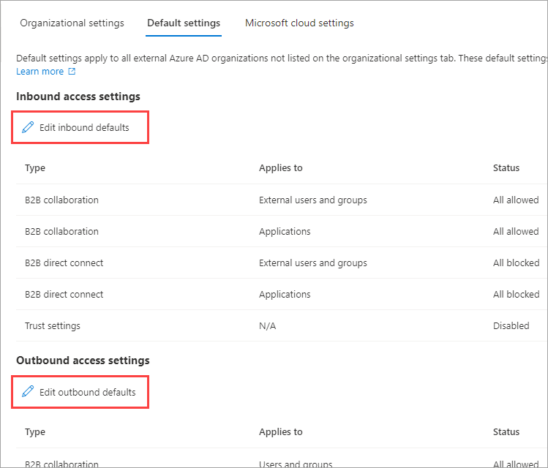Click the pencil icon beside Edit inbound defaults
548x468 pixels.
[x=28, y=127]
